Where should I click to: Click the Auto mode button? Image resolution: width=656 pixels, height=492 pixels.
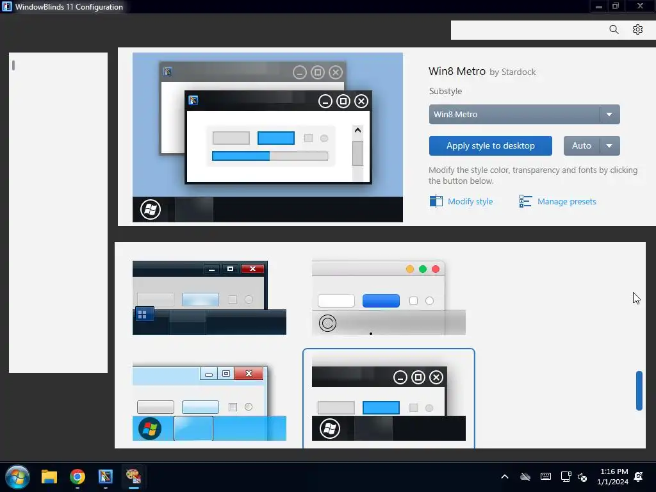click(582, 145)
